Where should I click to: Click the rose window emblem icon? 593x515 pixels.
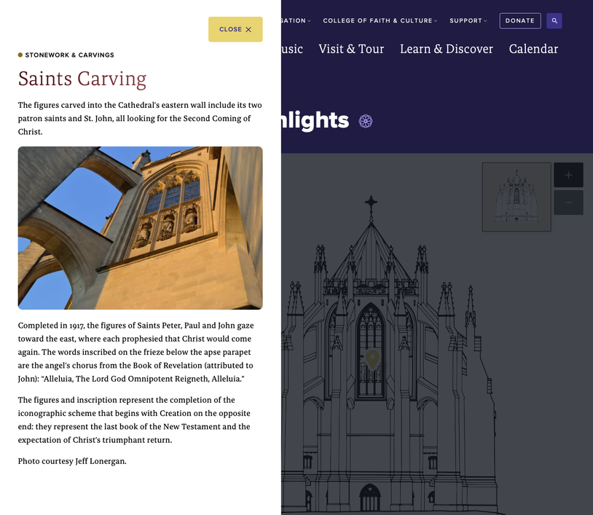(366, 121)
